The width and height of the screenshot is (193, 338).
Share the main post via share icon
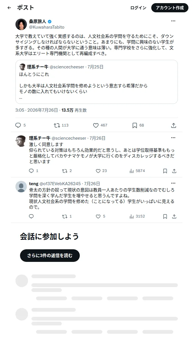[x=174, y=125]
